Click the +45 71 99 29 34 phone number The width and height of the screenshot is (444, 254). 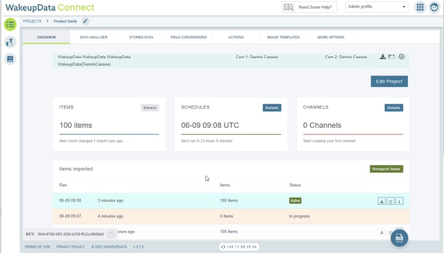pyautogui.click(x=242, y=247)
